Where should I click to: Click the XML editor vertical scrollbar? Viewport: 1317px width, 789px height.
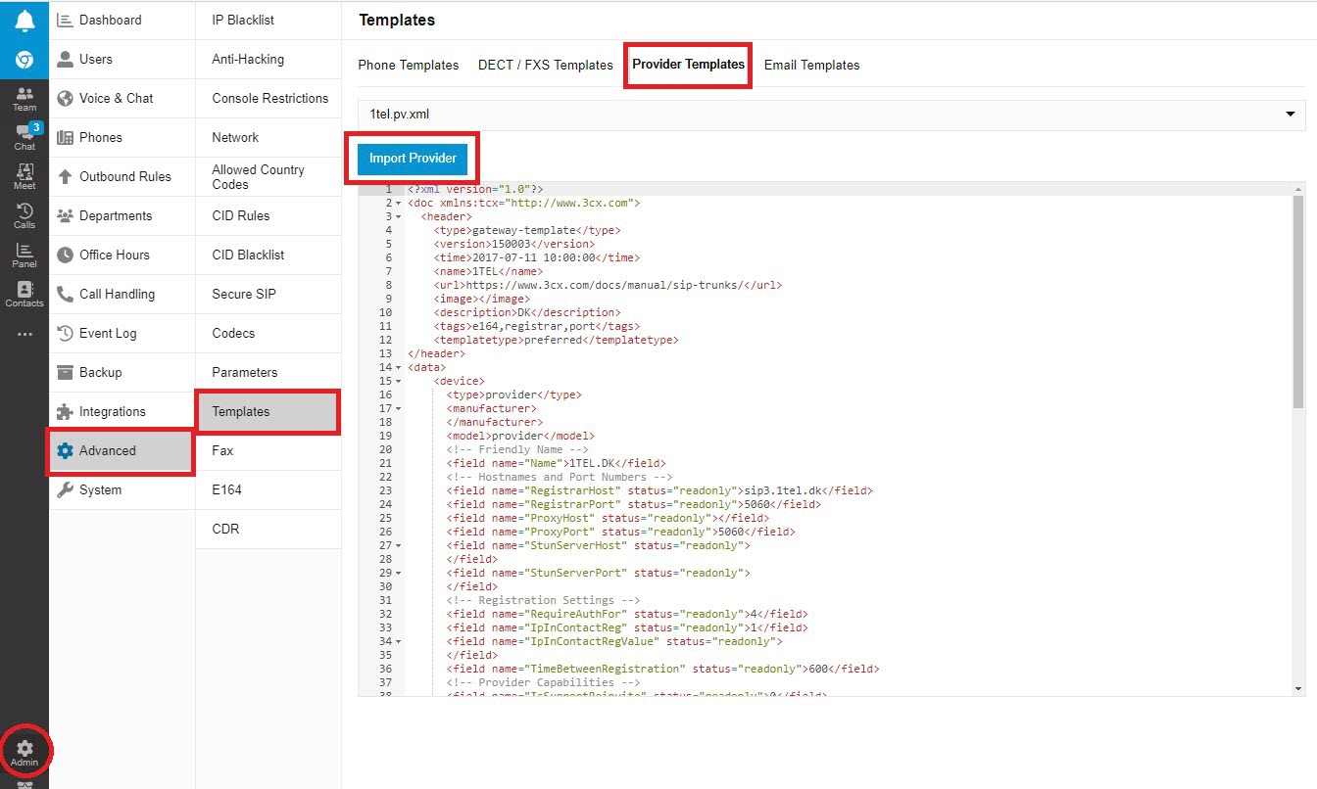pos(1298,303)
